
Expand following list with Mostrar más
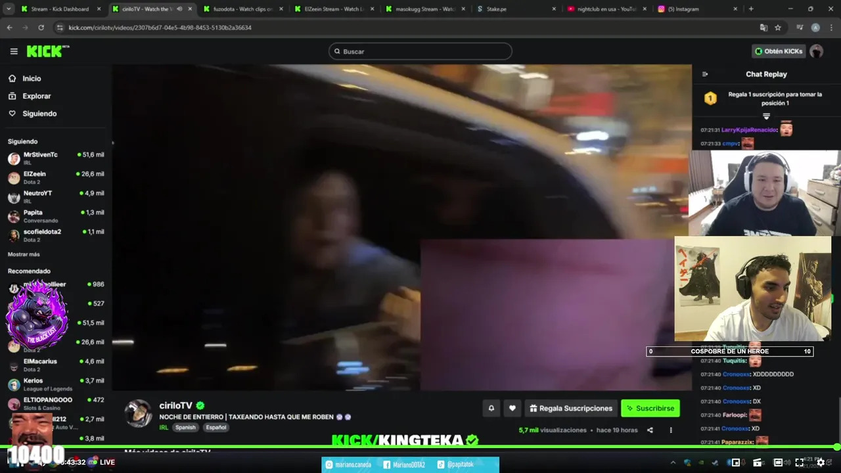pyautogui.click(x=24, y=254)
